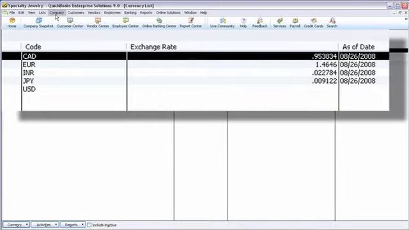Open the Edit menu
The image size is (409, 230).
(21, 13)
